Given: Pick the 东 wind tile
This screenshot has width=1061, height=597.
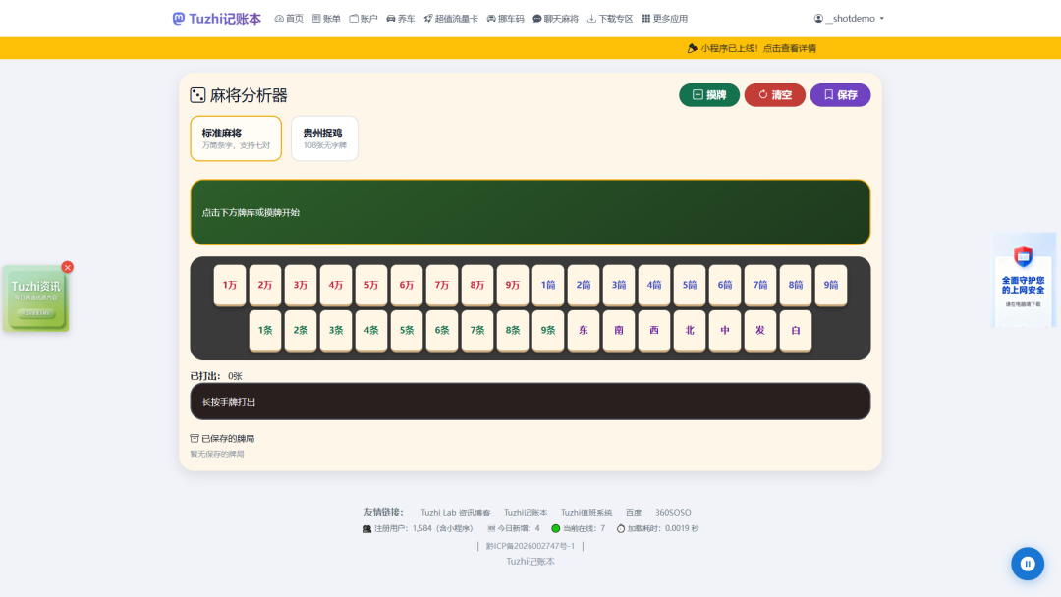Looking at the screenshot, I should tap(584, 331).
